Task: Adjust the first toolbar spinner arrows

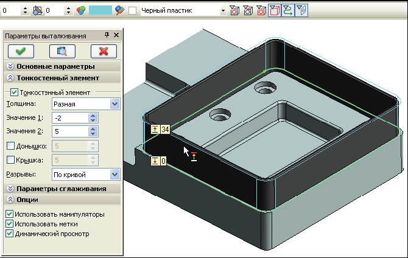Action: click(25, 11)
